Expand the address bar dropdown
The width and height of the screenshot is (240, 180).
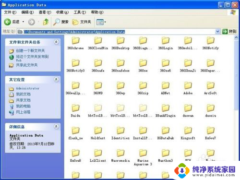point(217,32)
